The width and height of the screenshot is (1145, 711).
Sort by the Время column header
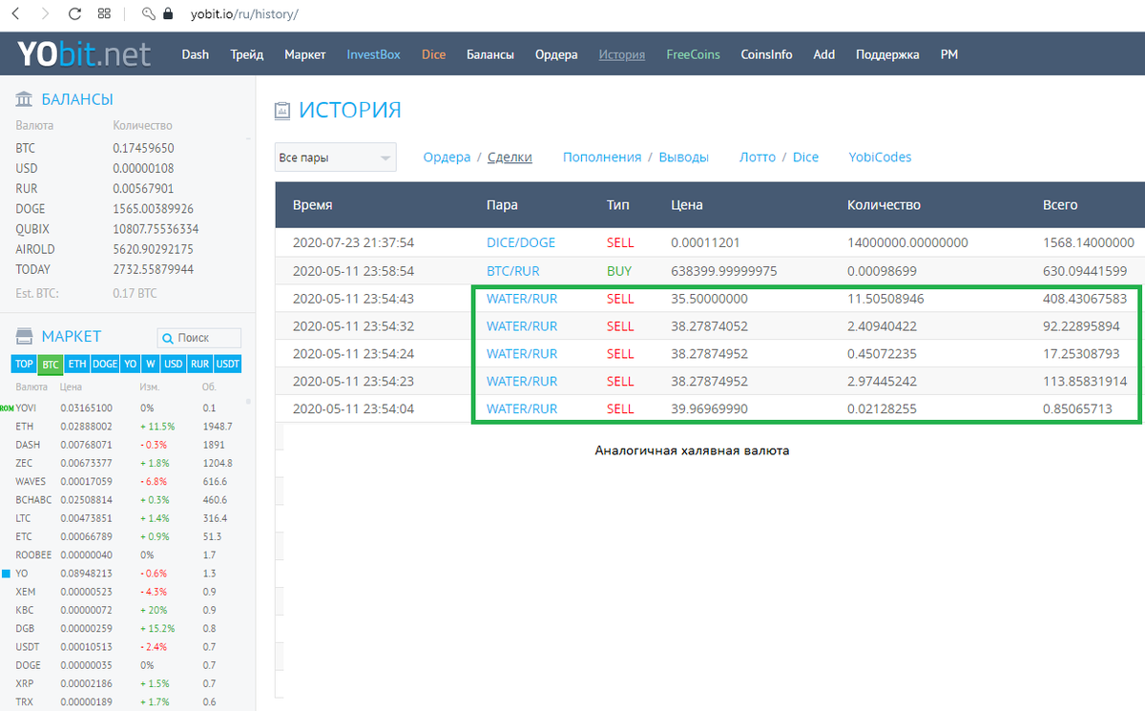tap(313, 205)
